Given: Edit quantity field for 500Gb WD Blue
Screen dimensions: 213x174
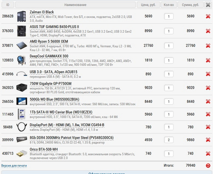Looking at the screenshot, I should click(169, 102).
